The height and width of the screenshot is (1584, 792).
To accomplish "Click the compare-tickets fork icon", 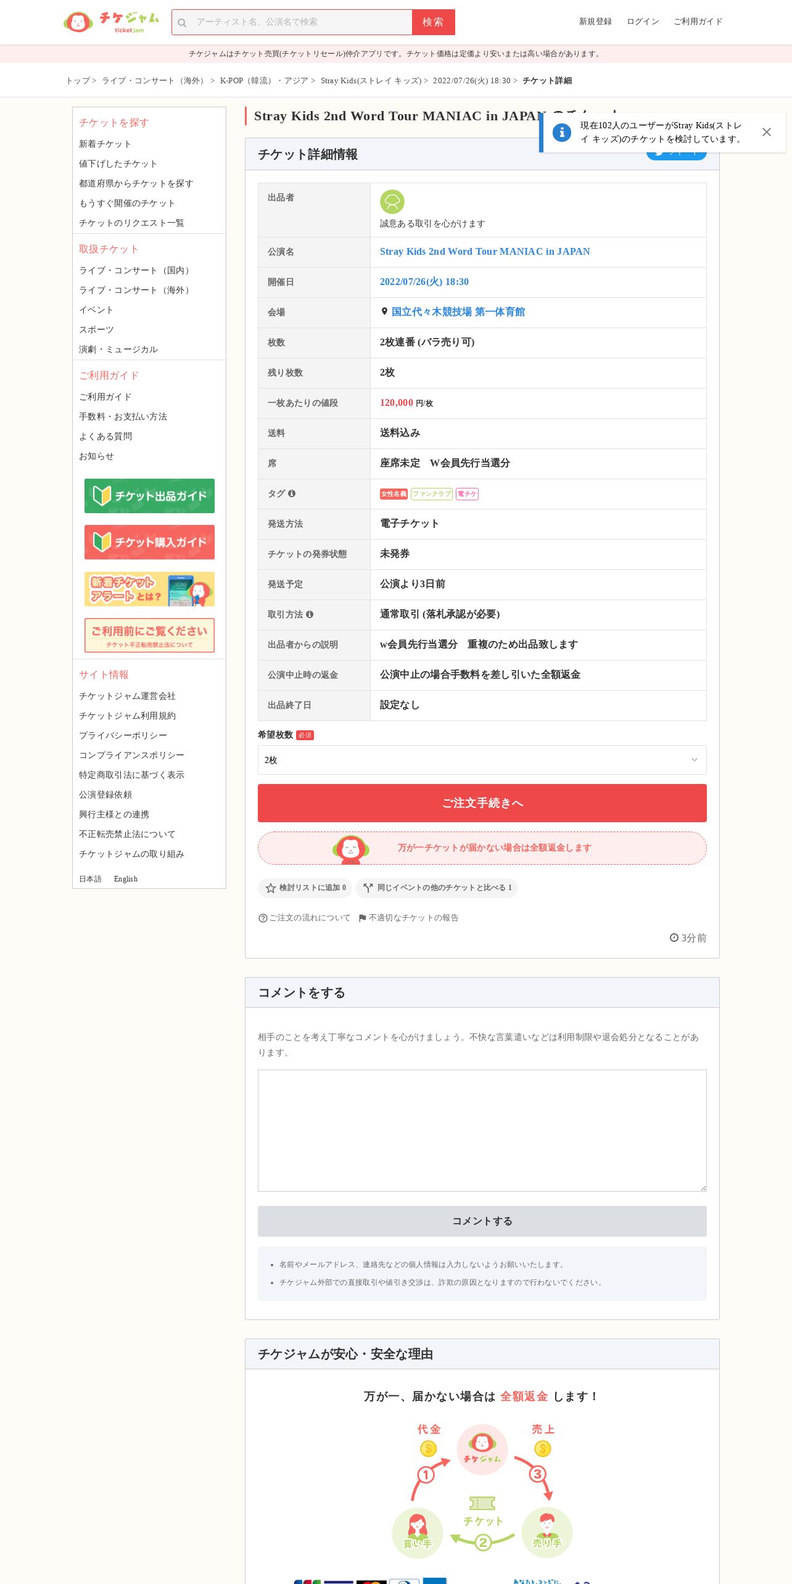I will [x=368, y=888].
